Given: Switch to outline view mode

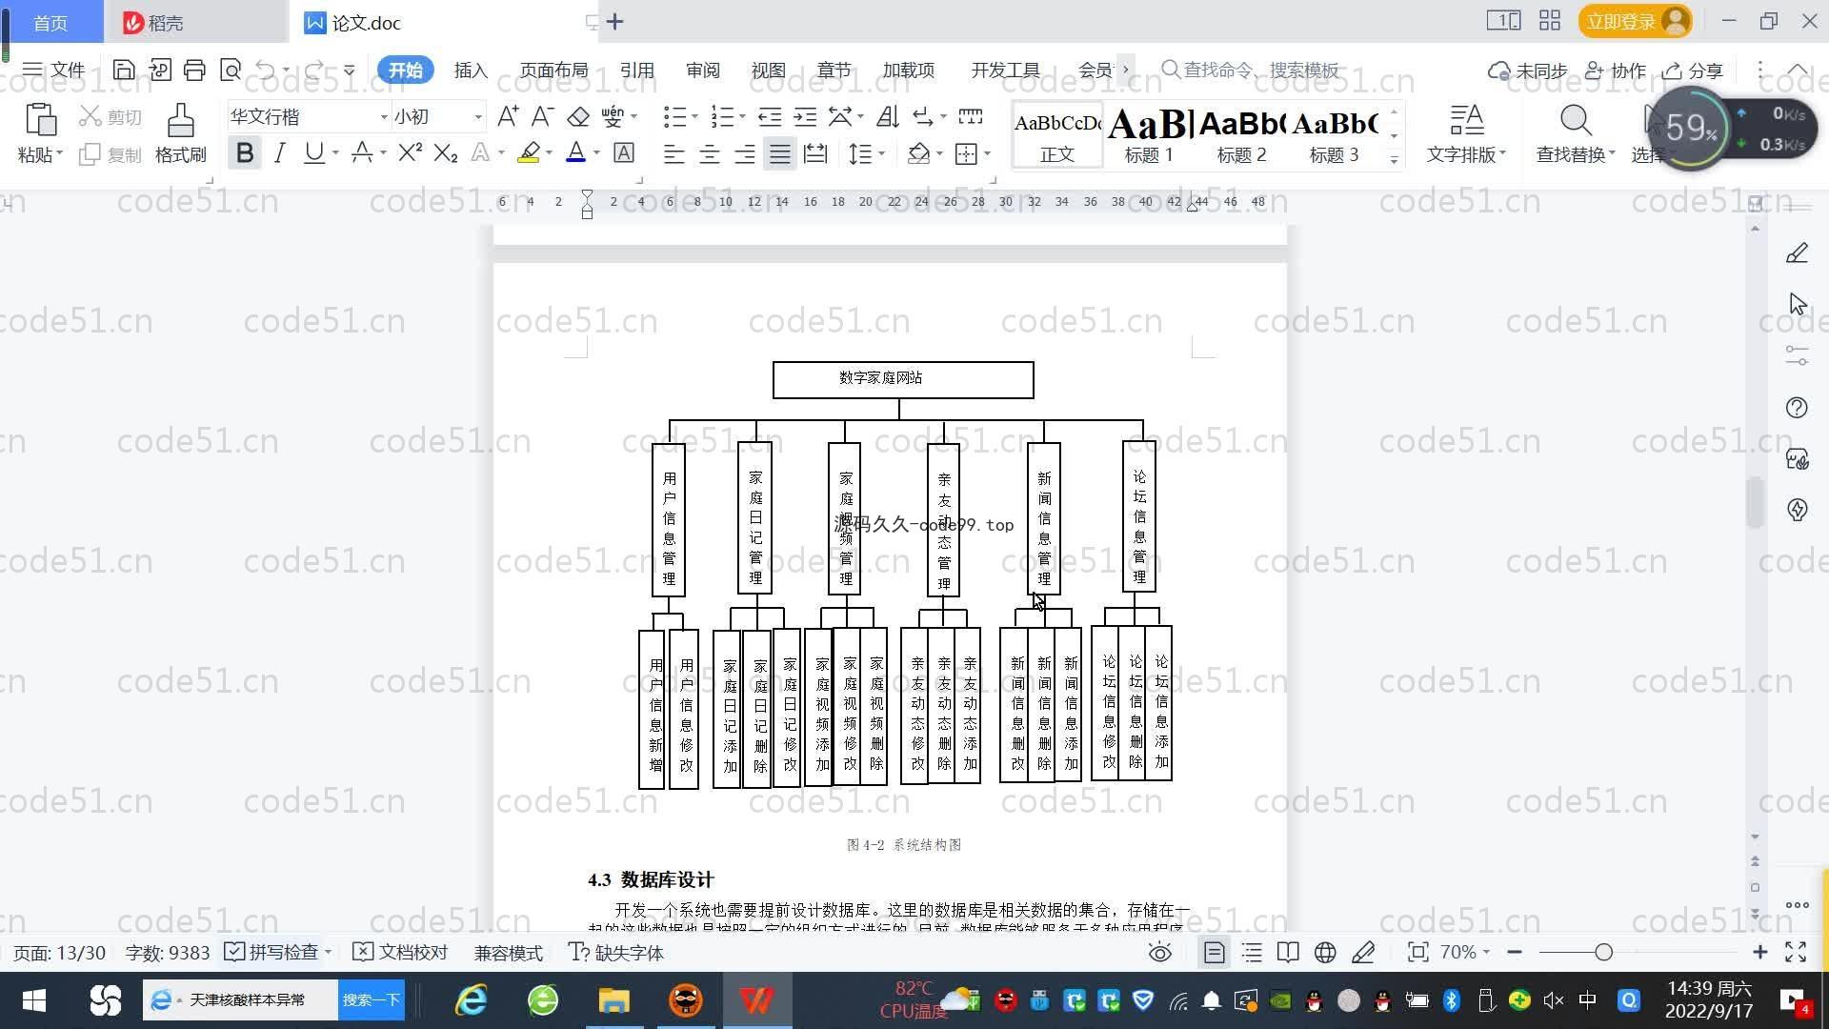Looking at the screenshot, I should pyautogui.click(x=1252, y=953).
